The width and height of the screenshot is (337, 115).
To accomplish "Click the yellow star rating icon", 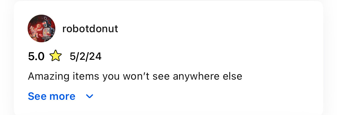I will (56, 56).
